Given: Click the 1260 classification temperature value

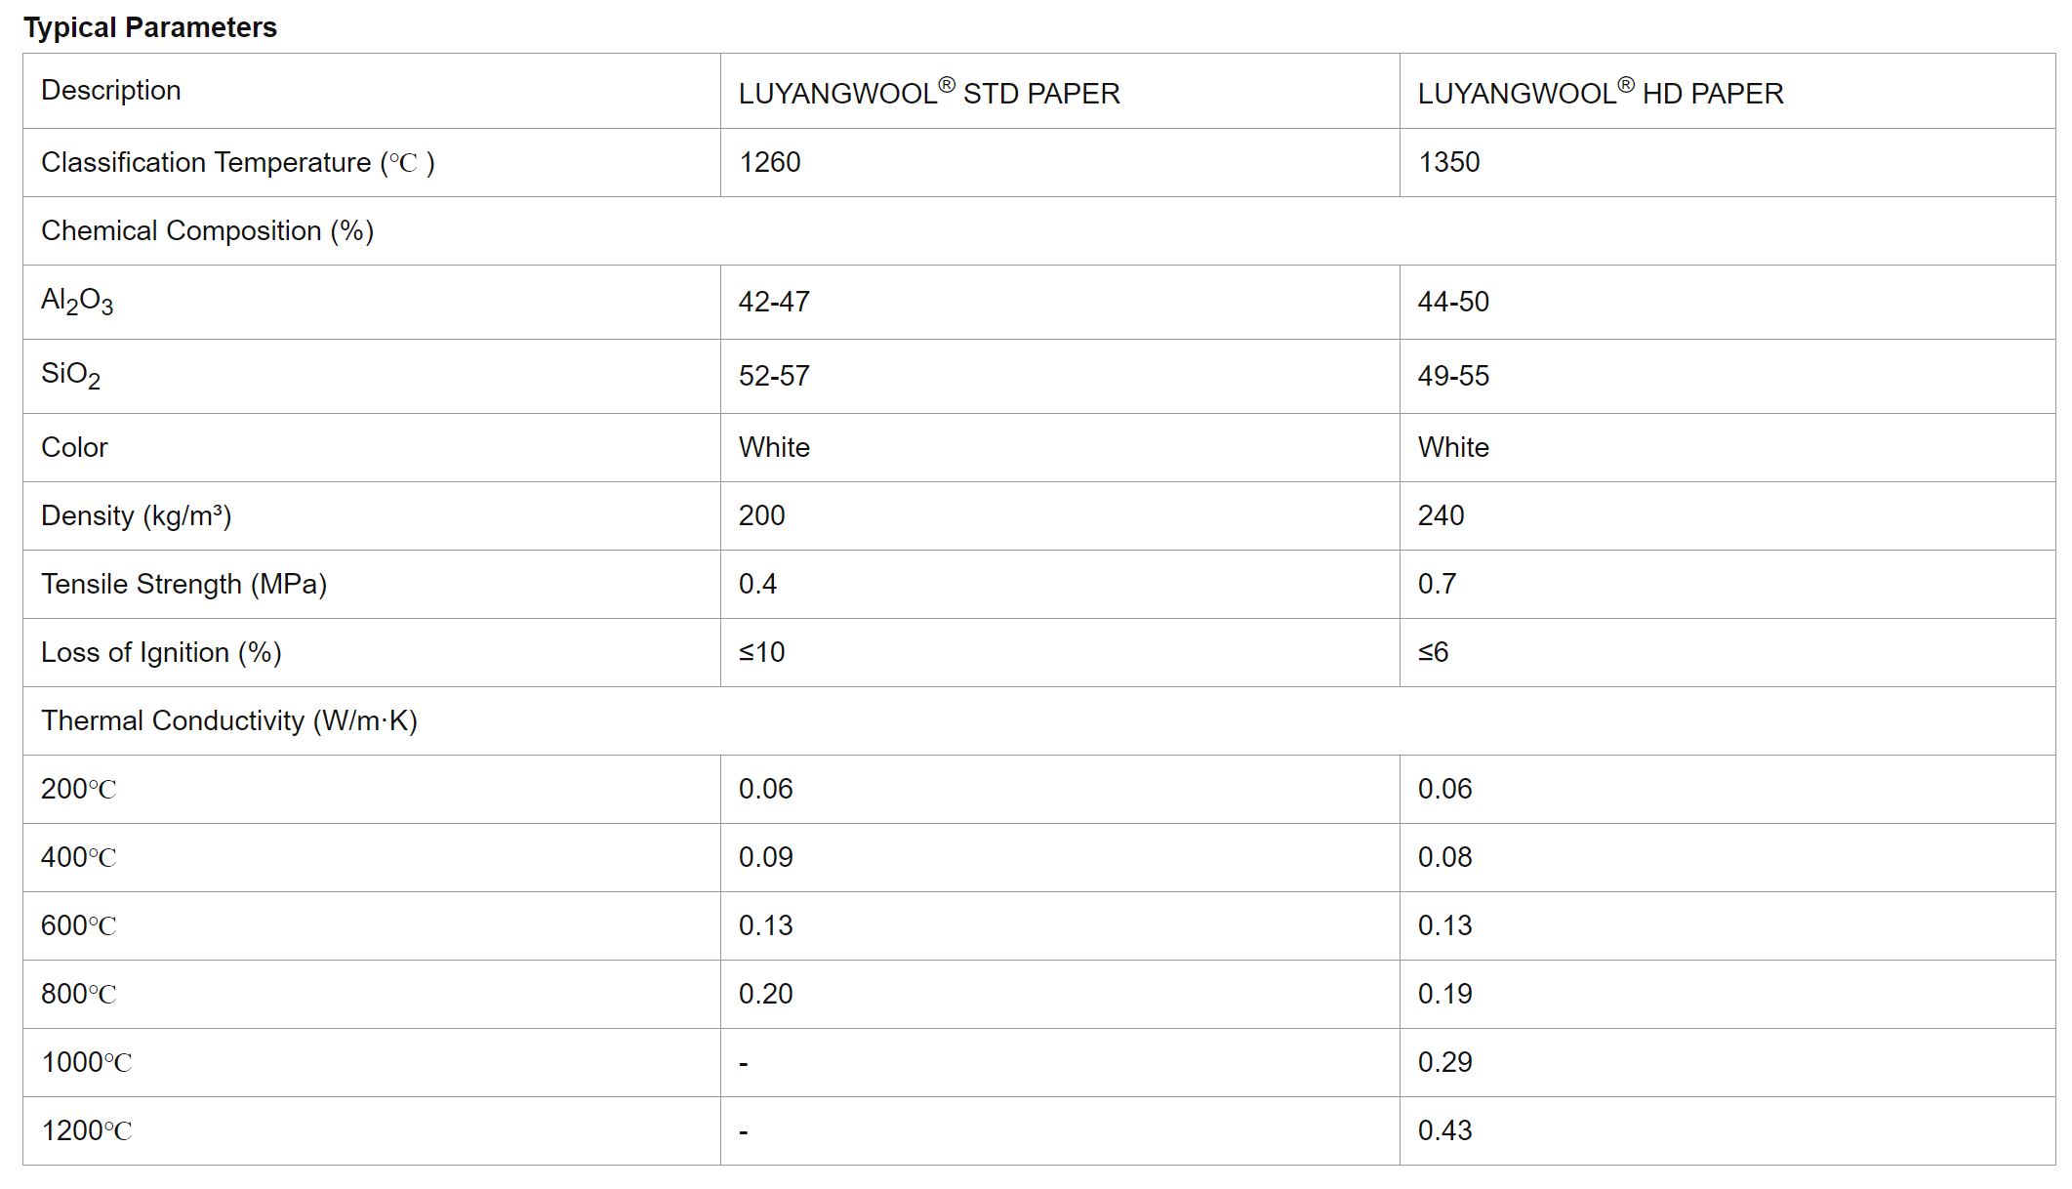Looking at the screenshot, I should pyautogui.click(x=770, y=162).
